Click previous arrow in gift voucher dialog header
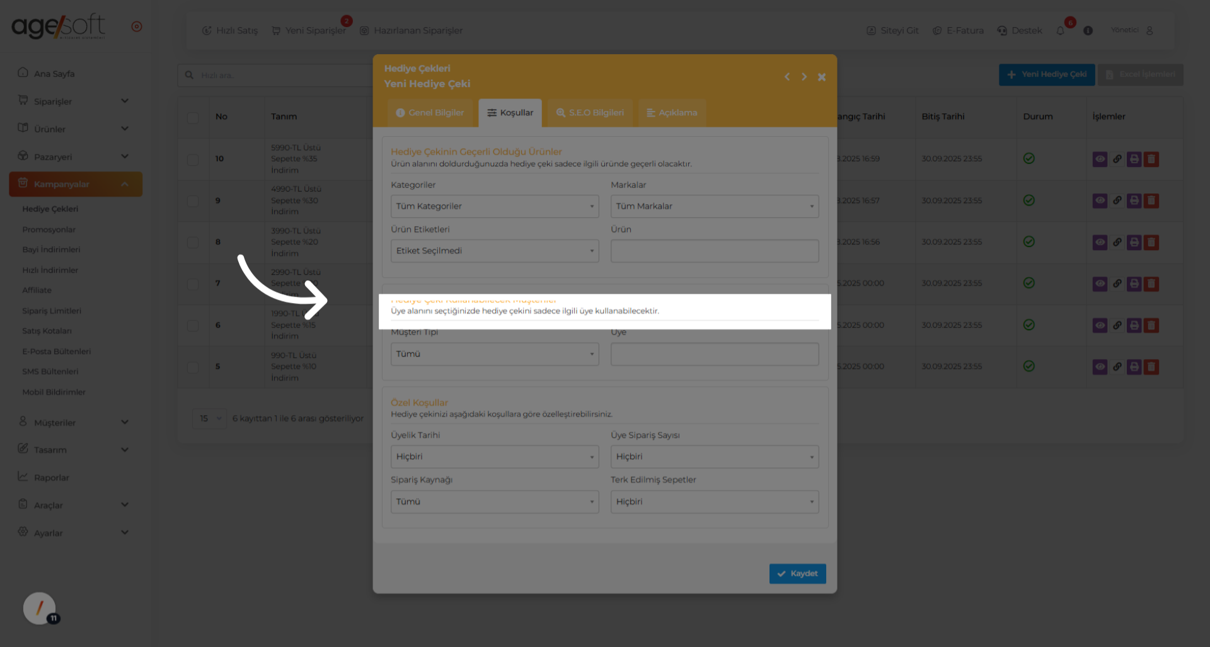Screen dimensions: 1210x647 [787, 77]
